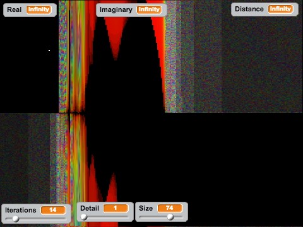The width and height of the screenshot is (303, 227).
Task: Click the Detail label text
Action: (90, 208)
